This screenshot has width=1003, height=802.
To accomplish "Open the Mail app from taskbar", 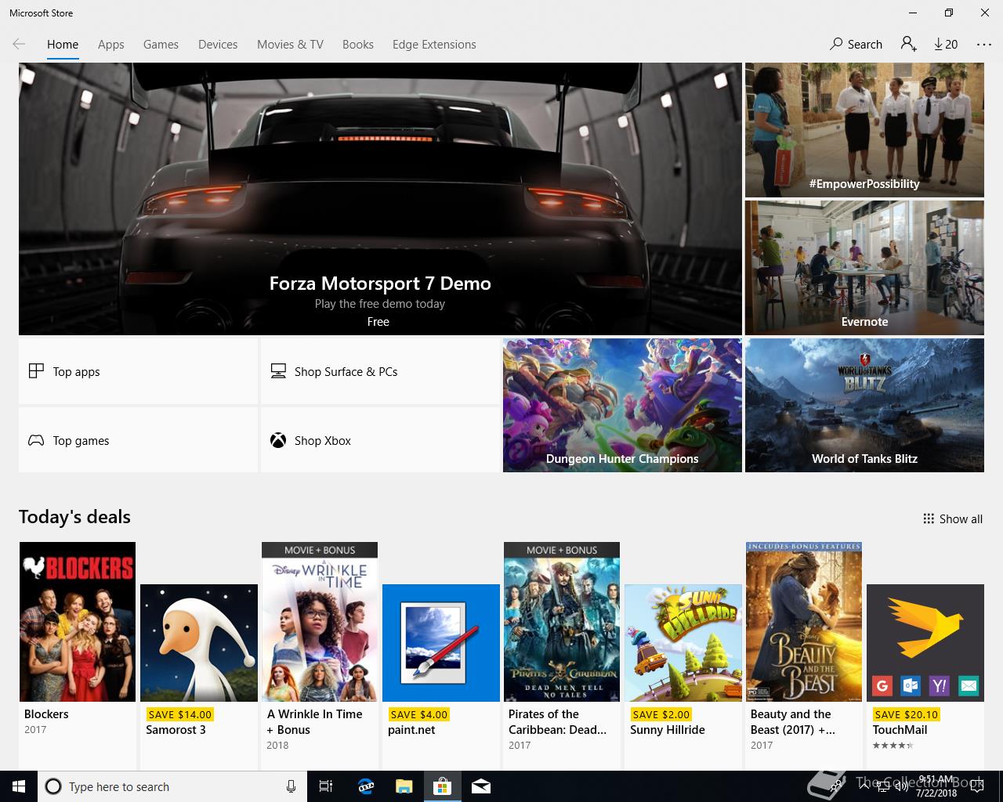I will [481, 786].
